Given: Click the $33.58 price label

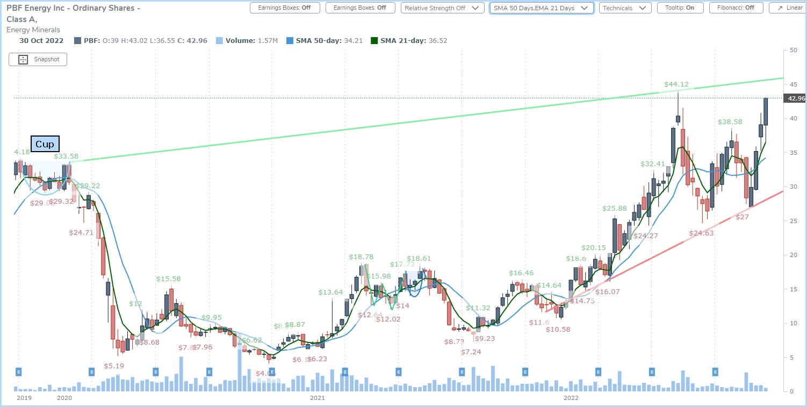Looking at the screenshot, I should 66,156.
